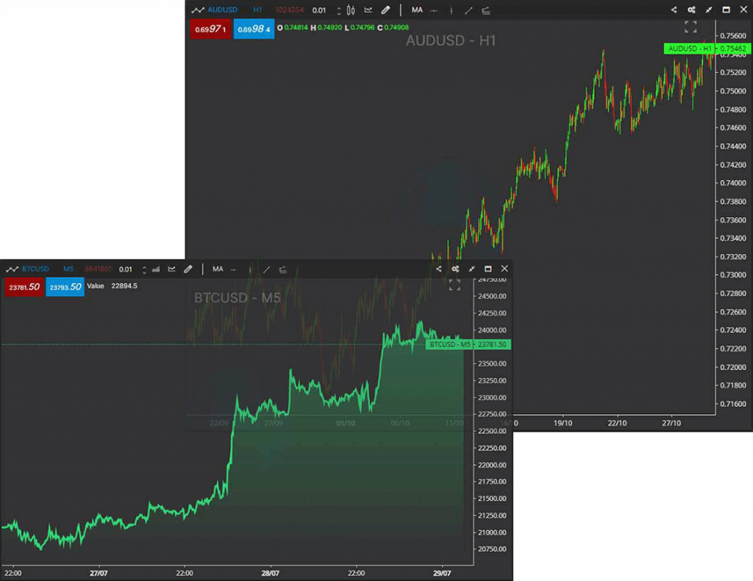This screenshot has width=753, height=581.
Task: Open the AUDUSD symbol selector
Action: coord(222,10)
